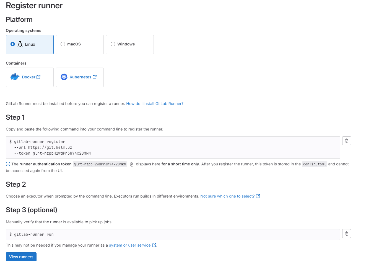Click external icon after executor help link

(x=258, y=196)
